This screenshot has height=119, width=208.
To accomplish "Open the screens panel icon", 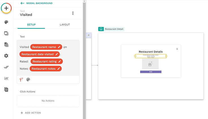I will [6, 33].
